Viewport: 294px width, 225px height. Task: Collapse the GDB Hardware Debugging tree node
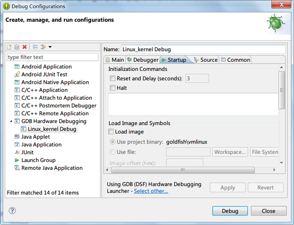(10, 121)
